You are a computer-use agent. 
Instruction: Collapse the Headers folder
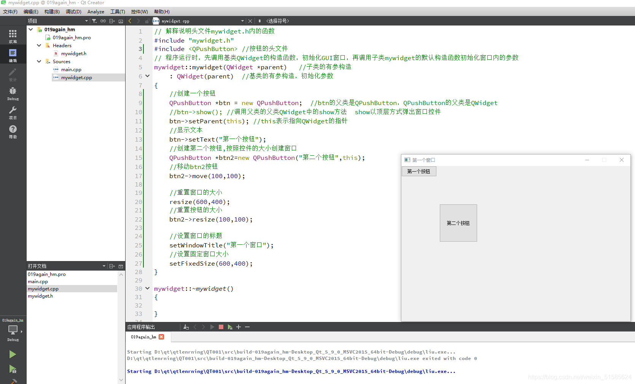39,45
